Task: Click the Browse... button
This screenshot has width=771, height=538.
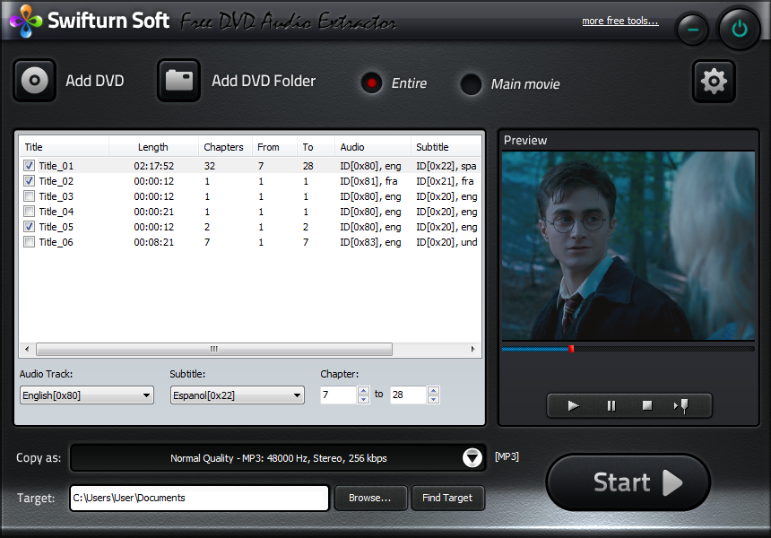Action: coord(370,498)
